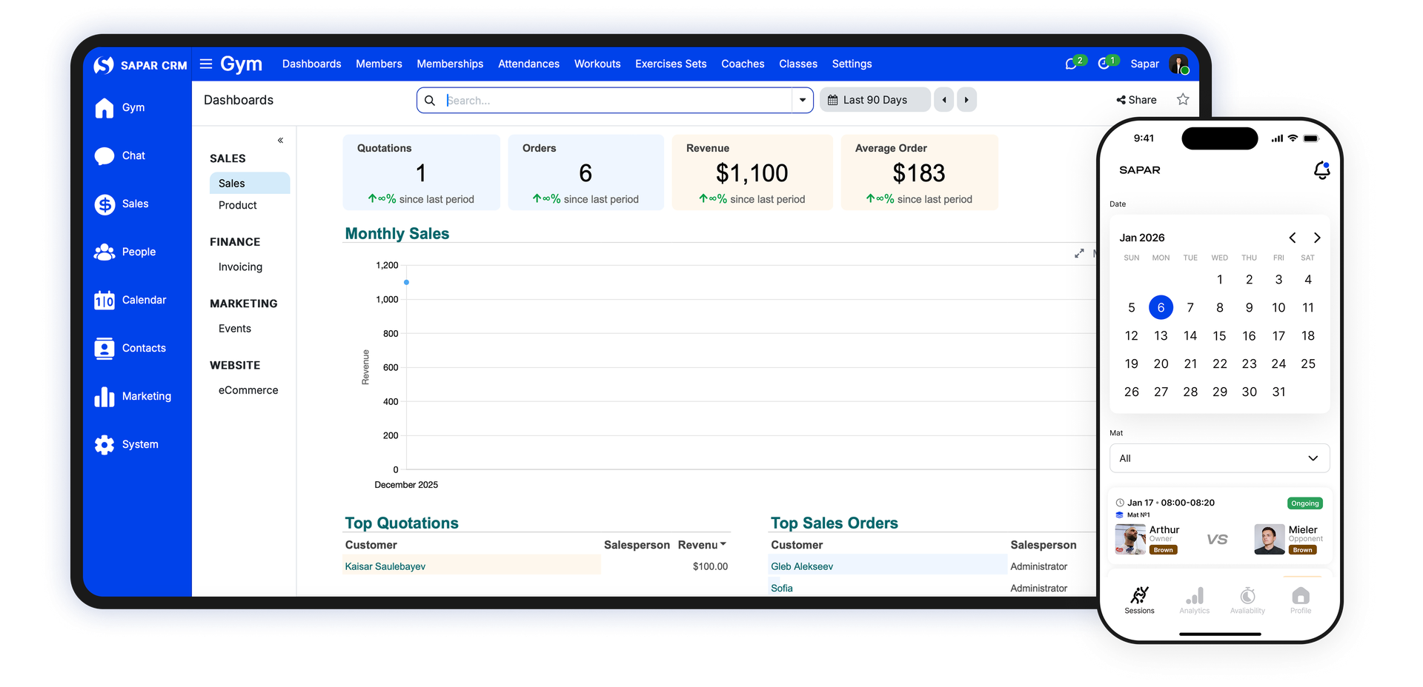Select January 6 on the calendar
The width and height of the screenshot is (1423, 687).
coord(1161,308)
